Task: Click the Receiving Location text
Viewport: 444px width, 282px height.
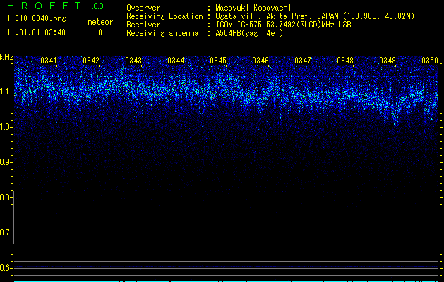Action: click(x=167, y=16)
